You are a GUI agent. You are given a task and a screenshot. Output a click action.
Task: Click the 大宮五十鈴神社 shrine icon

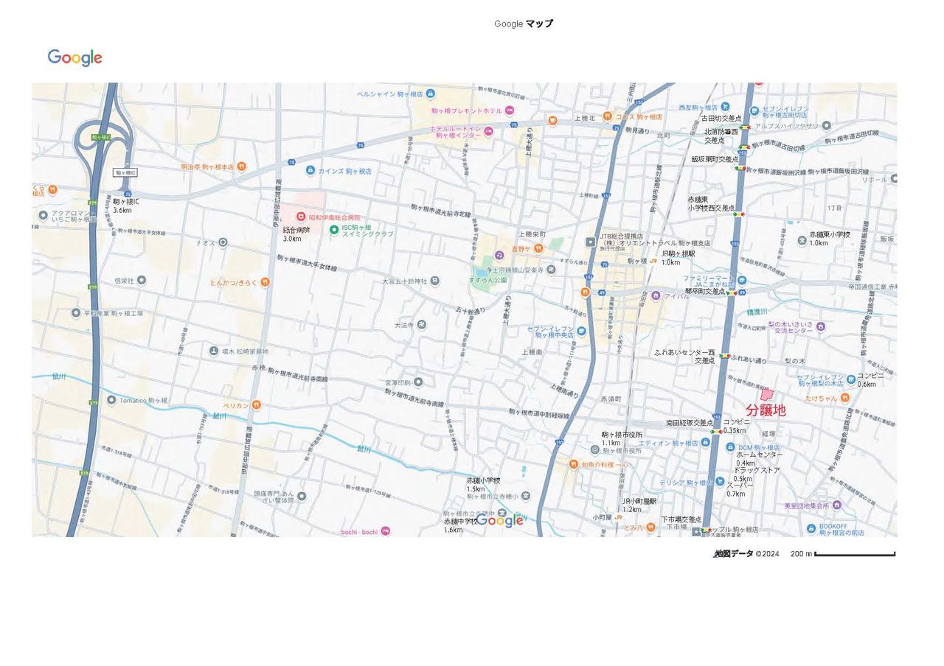435,281
